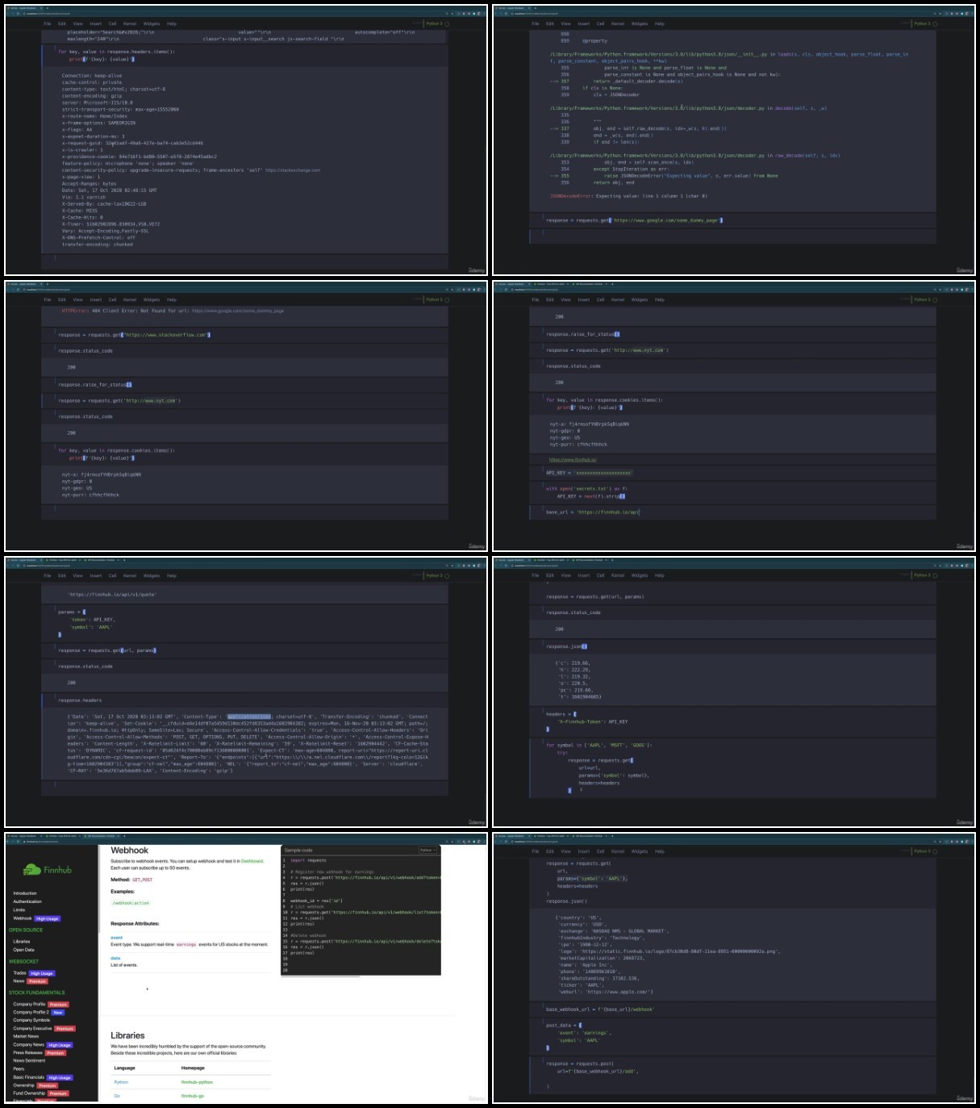
Task: Click the google.com some_dummy_page request cell
Action: click(x=733, y=220)
